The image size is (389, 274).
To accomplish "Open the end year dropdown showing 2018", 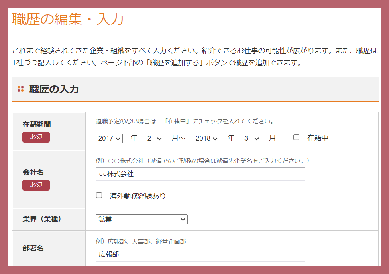I will tap(206, 138).
